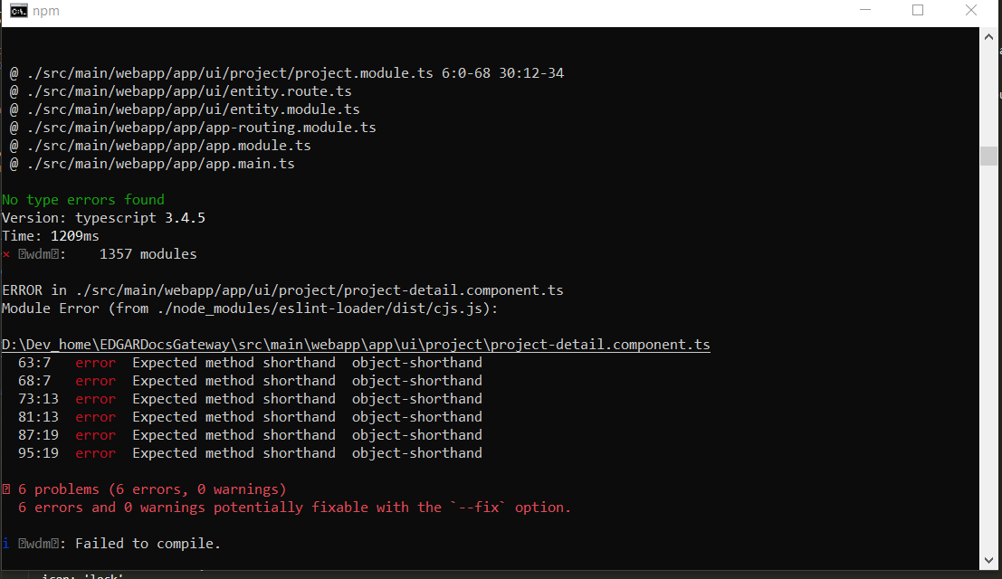Click the app.module.ts path line
1002x579 pixels.
pyautogui.click(x=158, y=145)
